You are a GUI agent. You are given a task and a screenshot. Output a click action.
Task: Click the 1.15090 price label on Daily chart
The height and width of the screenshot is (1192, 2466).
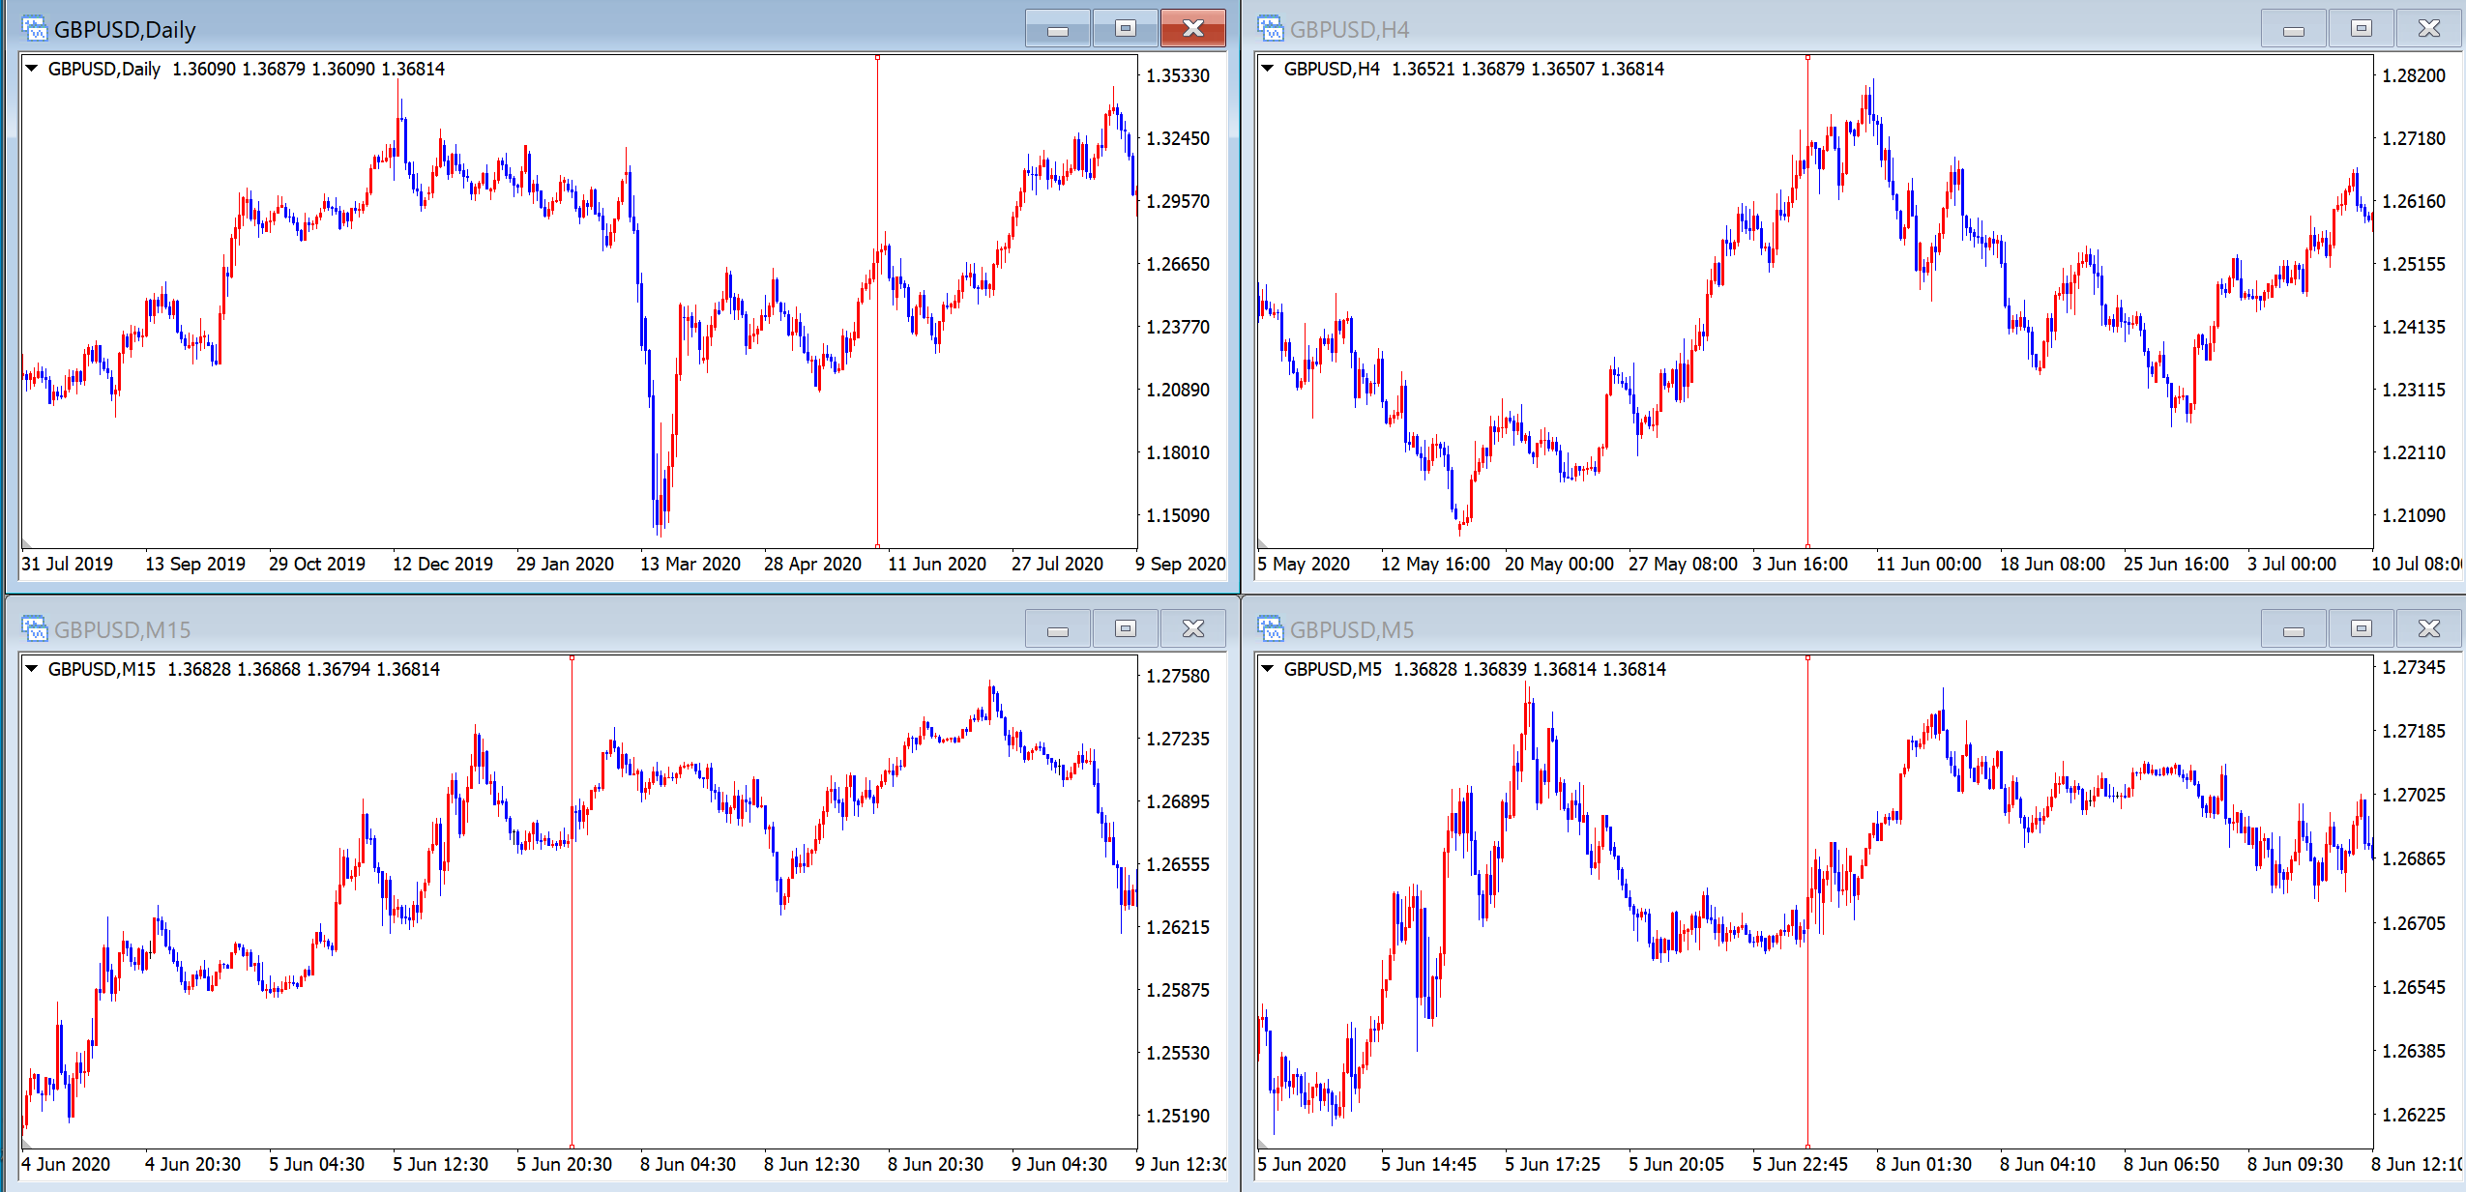pos(1178,515)
